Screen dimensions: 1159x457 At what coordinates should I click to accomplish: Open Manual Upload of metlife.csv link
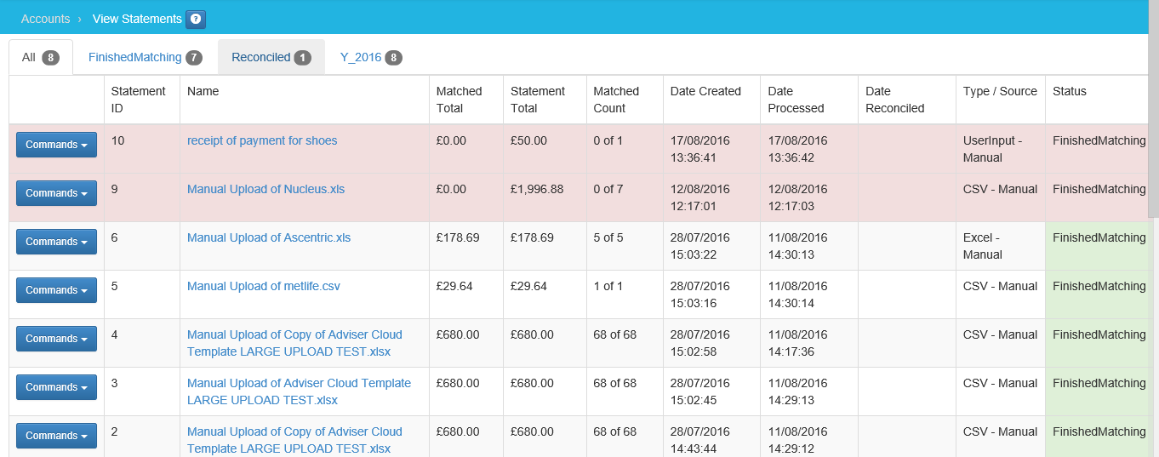coord(263,286)
